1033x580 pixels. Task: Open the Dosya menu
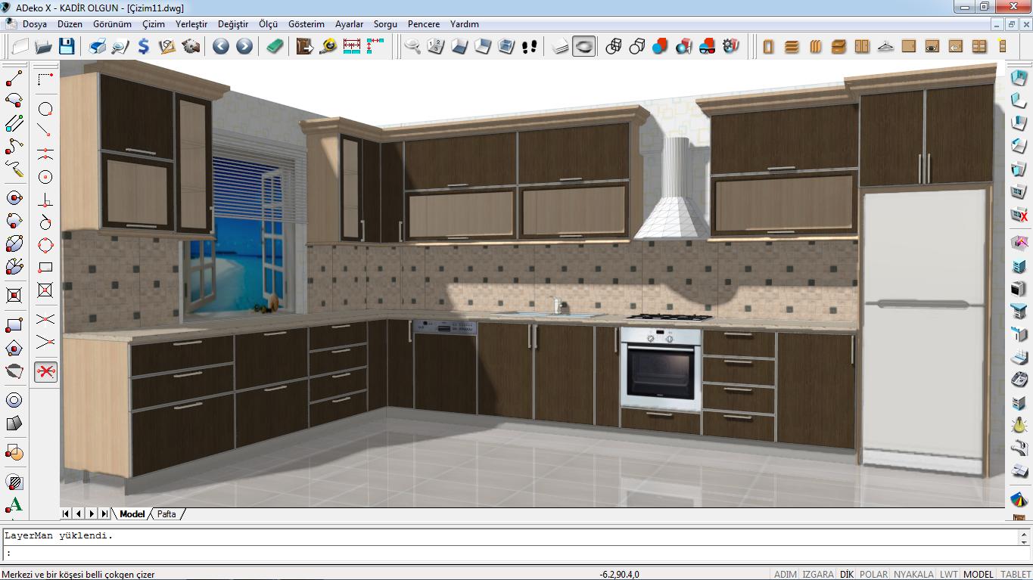35,24
